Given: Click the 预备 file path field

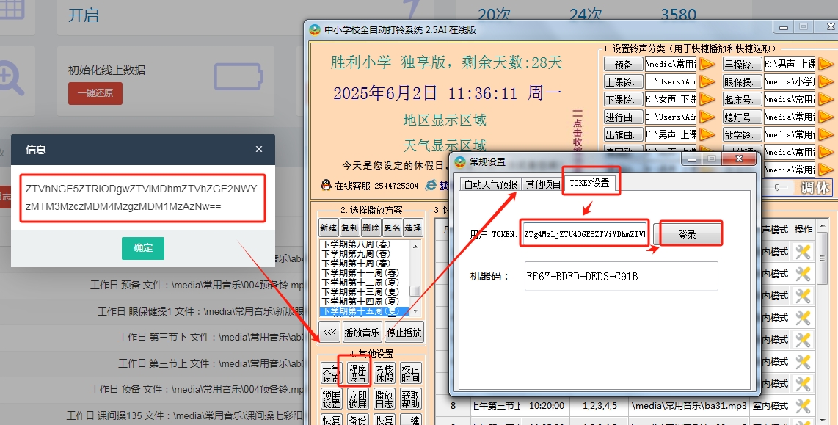Looking at the screenshot, I should [671, 64].
